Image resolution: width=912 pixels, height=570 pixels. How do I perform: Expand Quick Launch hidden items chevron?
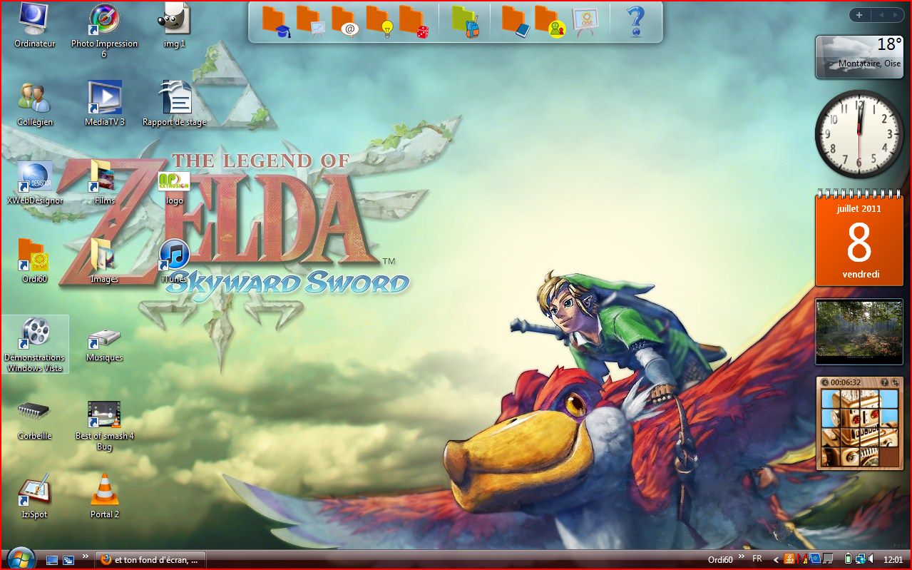click(x=86, y=556)
